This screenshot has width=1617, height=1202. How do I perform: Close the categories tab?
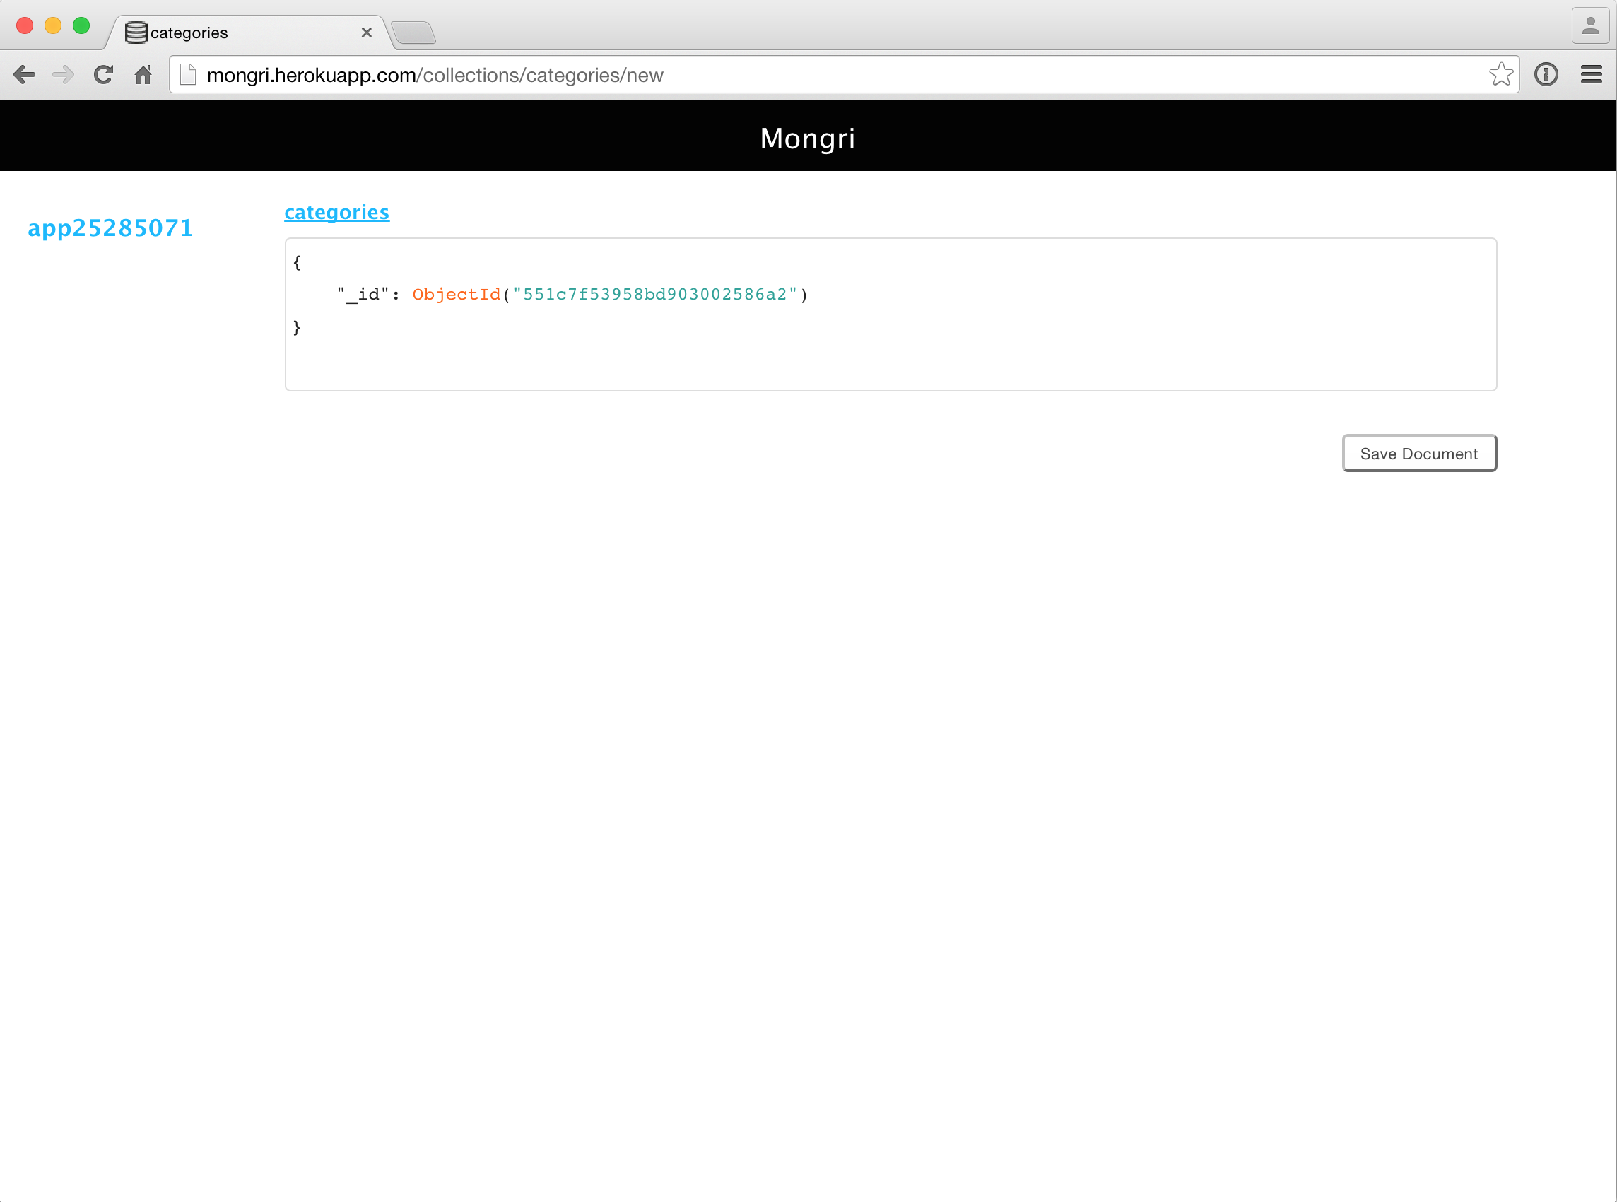click(366, 33)
